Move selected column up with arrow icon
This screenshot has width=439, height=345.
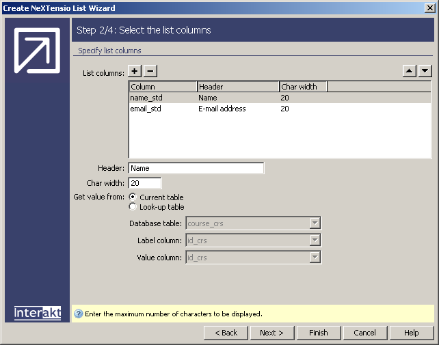pyautogui.click(x=410, y=71)
